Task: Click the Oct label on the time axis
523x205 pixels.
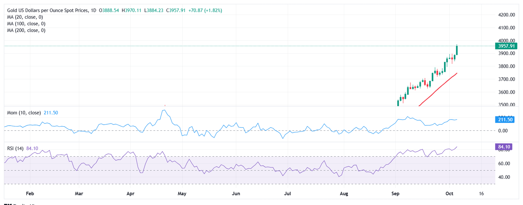Action: click(x=450, y=194)
